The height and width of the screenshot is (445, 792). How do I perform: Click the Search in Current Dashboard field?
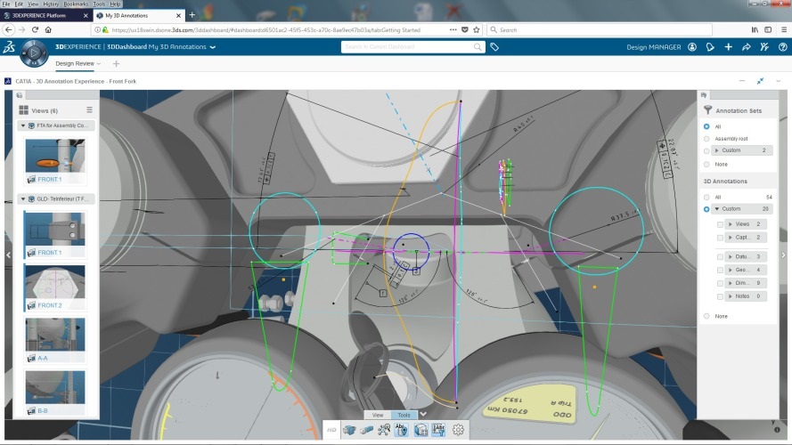[412, 47]
